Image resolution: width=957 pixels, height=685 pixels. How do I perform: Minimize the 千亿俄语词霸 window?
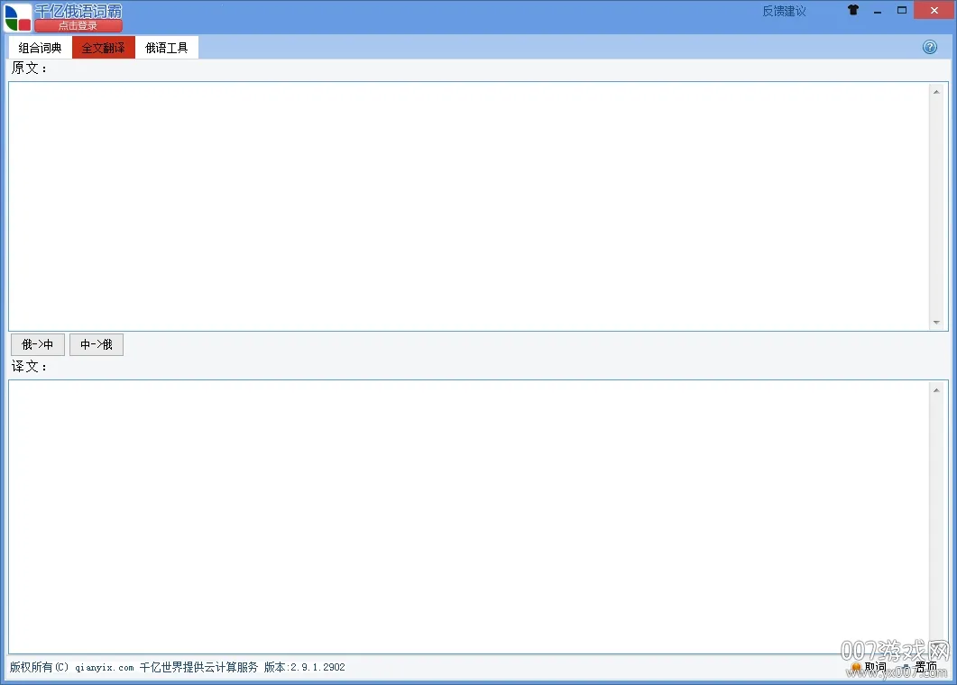pos(877,10)
